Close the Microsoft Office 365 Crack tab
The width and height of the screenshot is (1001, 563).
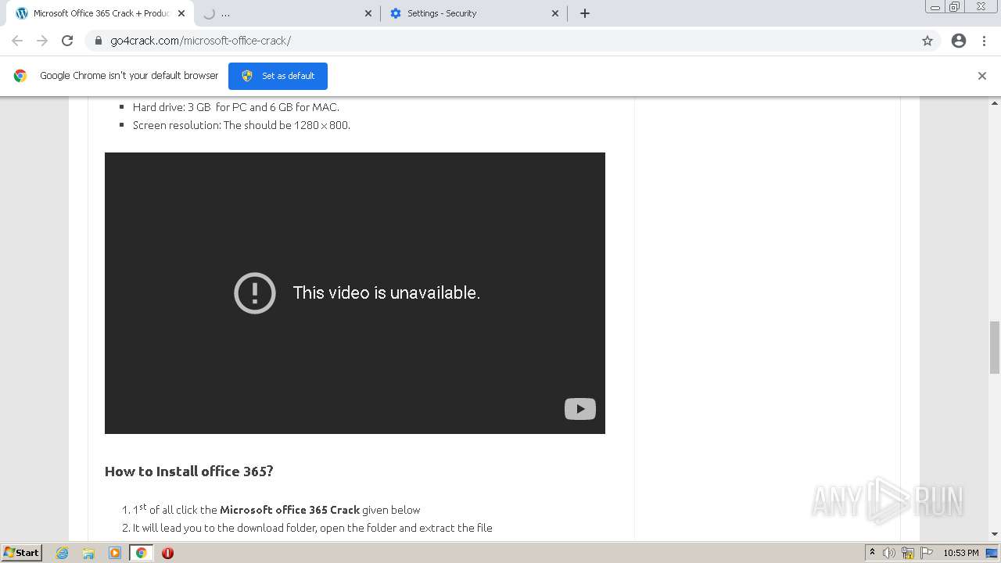click(x=181, y=13)
